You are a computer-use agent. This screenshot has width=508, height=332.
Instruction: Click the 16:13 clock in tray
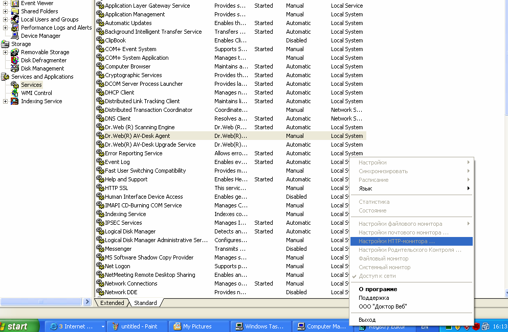click(x=500, y=326)
